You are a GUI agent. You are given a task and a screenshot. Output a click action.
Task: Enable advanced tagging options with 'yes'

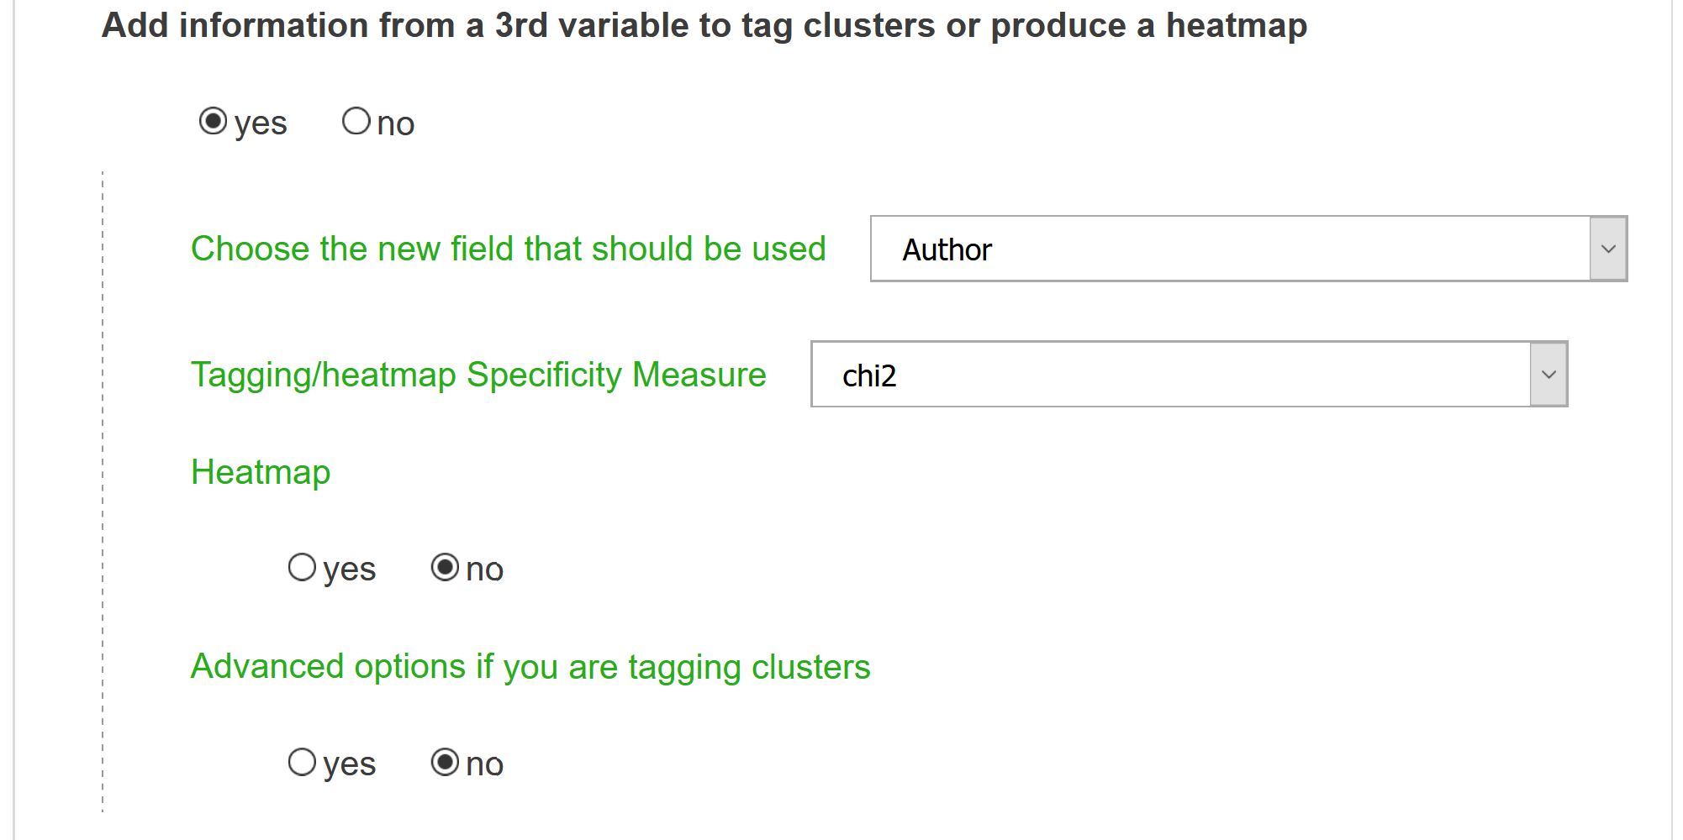point(302,763)
